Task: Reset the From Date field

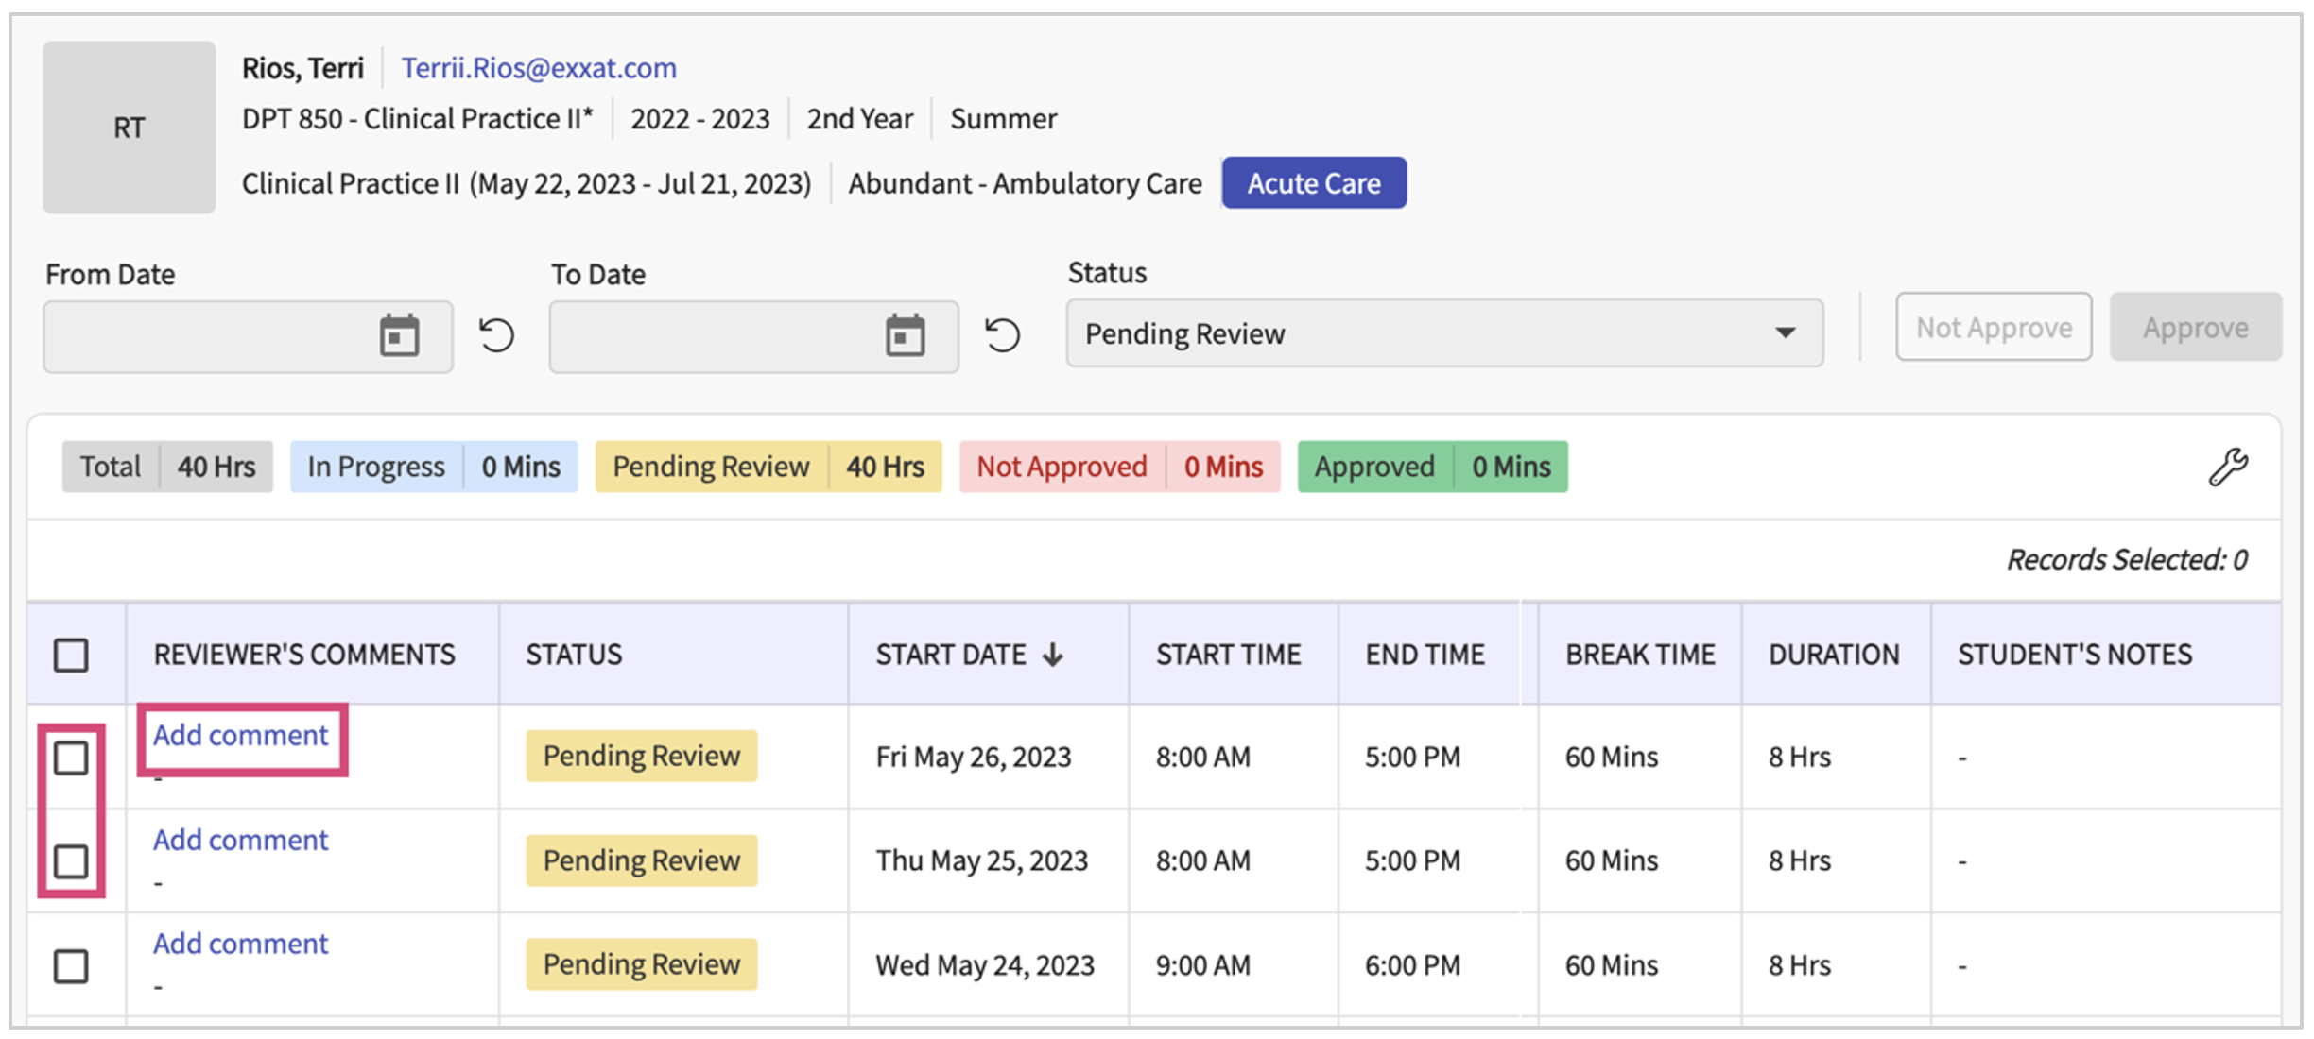Action: point(496,335)
